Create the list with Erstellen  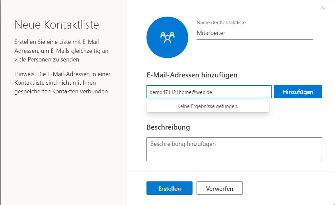pos(169,188)
